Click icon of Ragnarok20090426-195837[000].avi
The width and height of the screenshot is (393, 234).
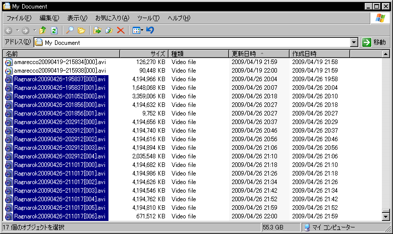(x=9, y=79)
